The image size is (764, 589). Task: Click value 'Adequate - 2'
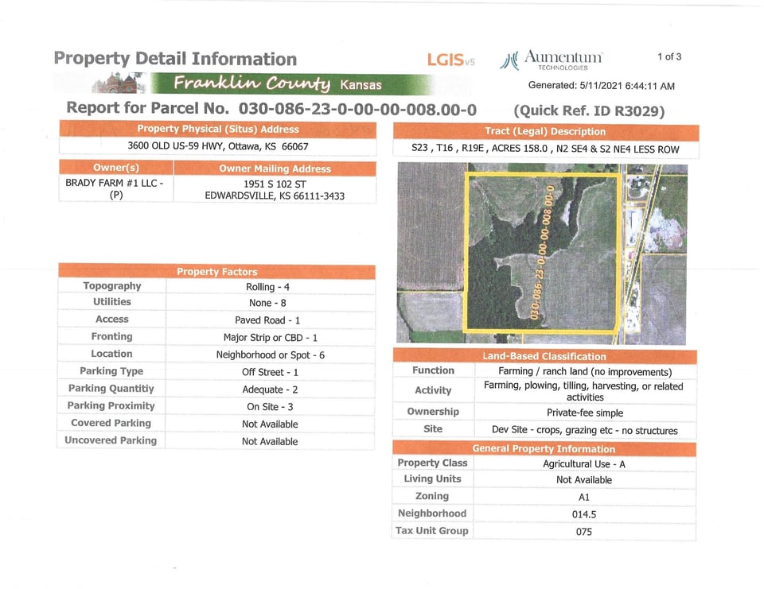270,389
